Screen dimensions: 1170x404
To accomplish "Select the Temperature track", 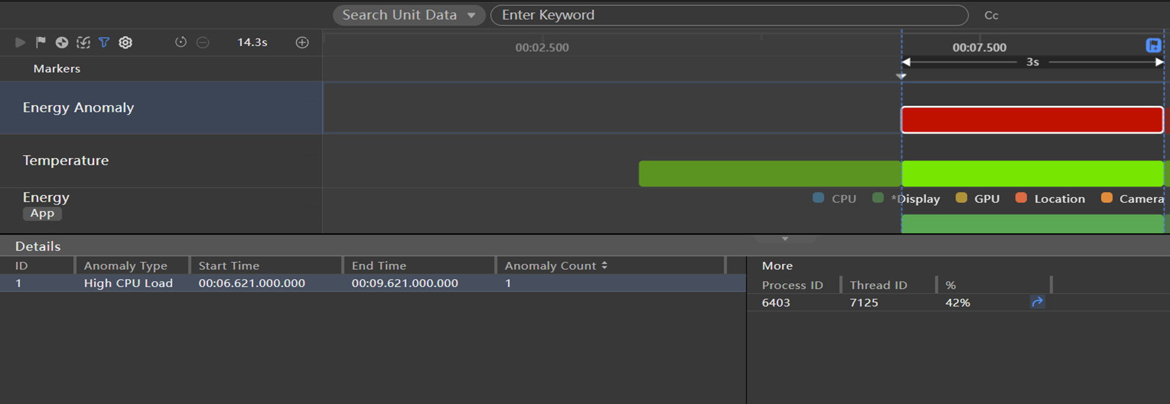I will tap(161, 161).
